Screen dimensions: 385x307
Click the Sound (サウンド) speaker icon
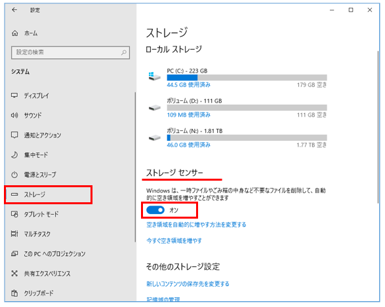tap(14, 115)
